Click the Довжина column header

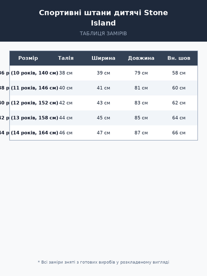141,58
